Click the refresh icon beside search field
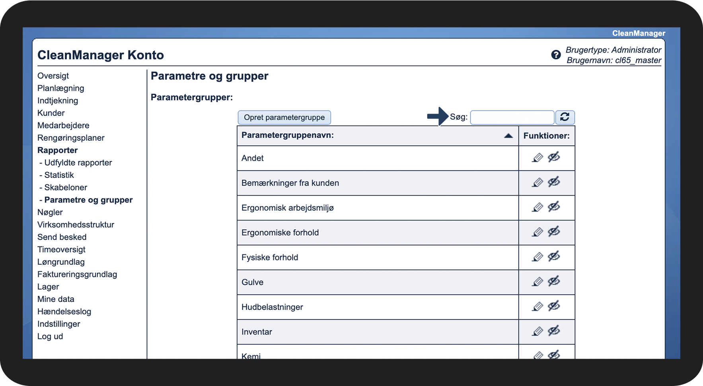Image resolution: width=703 pixels, height=386 pixels. [565, 117]
